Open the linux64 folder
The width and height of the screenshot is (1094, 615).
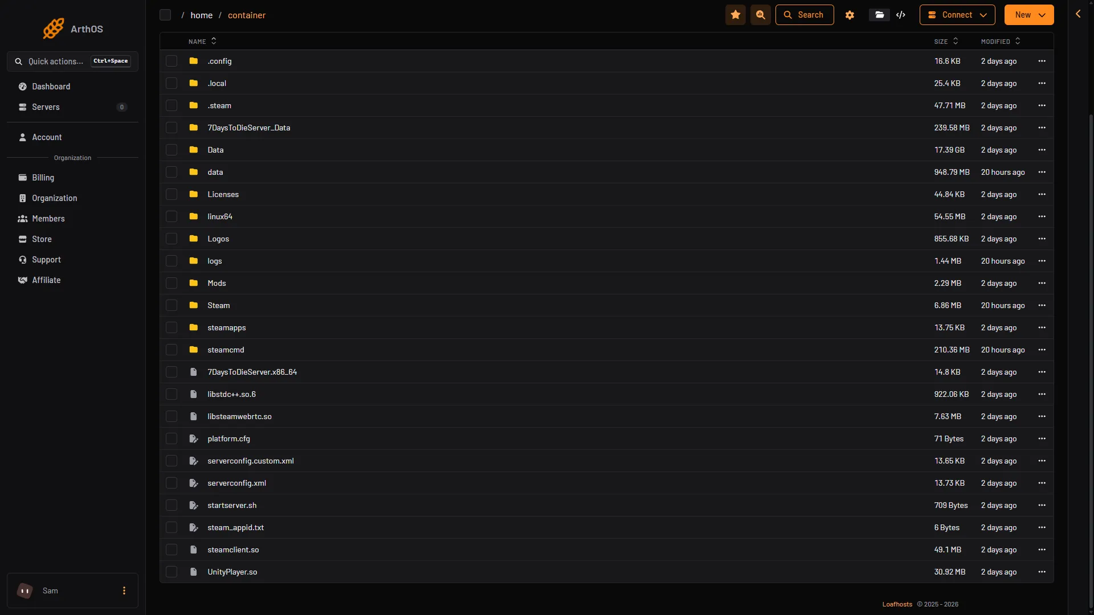point(220,216)
